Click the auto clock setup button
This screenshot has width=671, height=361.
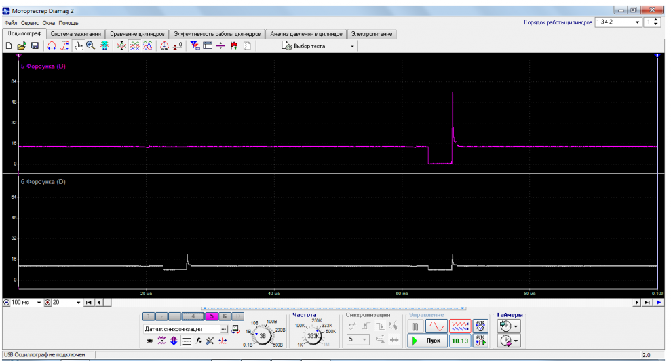(x=481, y=326)
